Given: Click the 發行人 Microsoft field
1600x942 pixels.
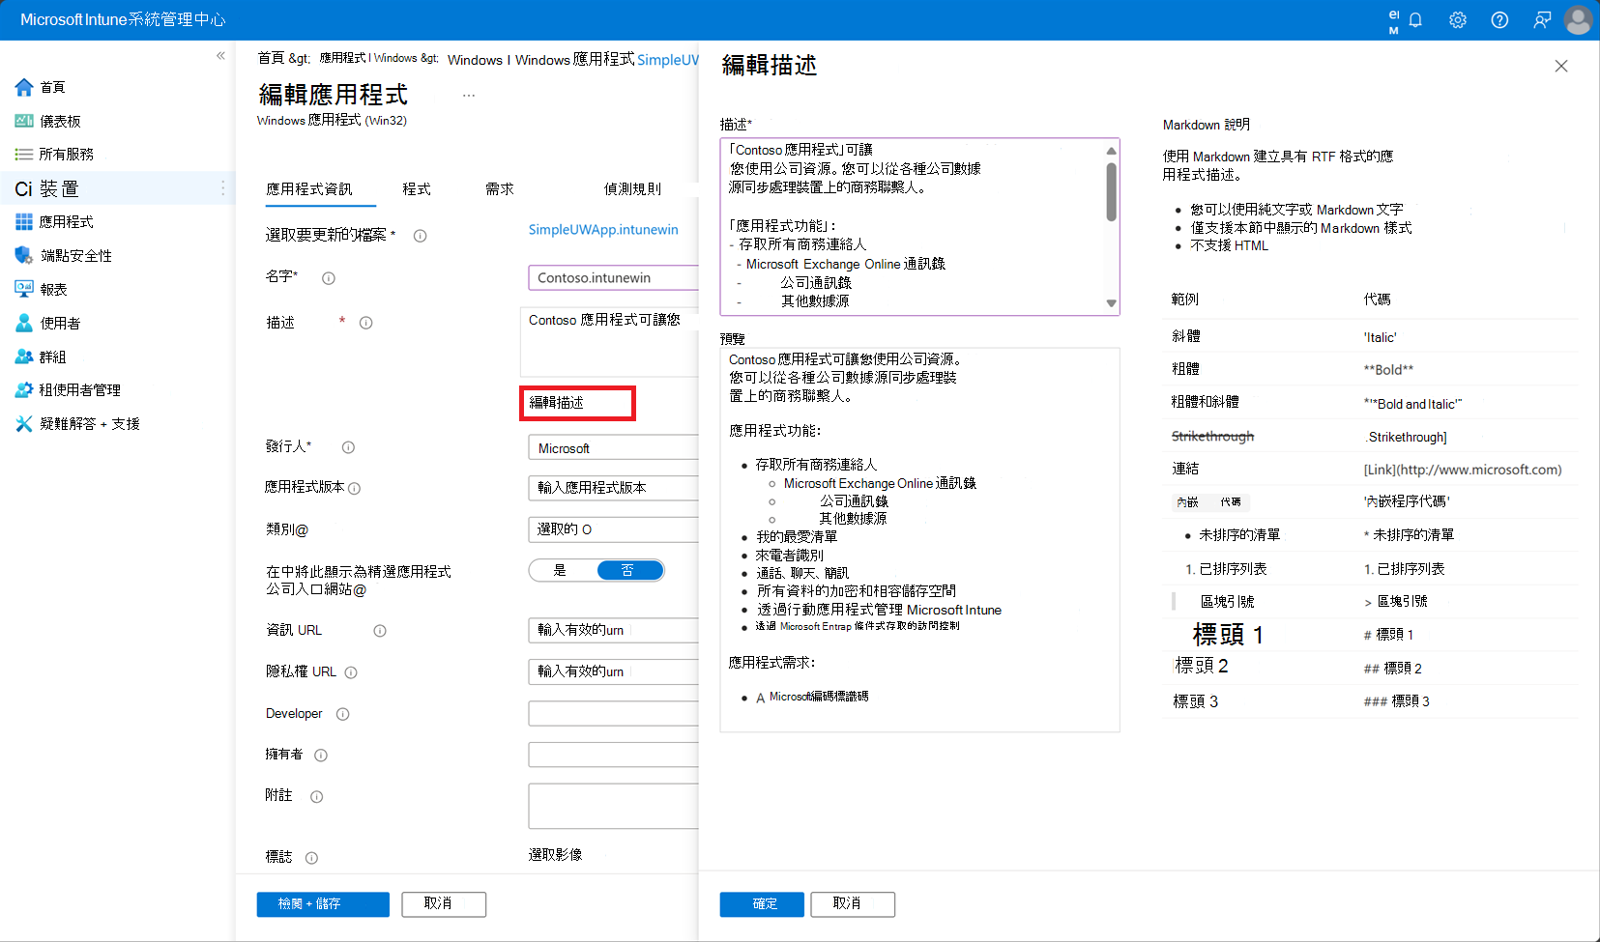Looking at the screenshot, I should point(614,448).
